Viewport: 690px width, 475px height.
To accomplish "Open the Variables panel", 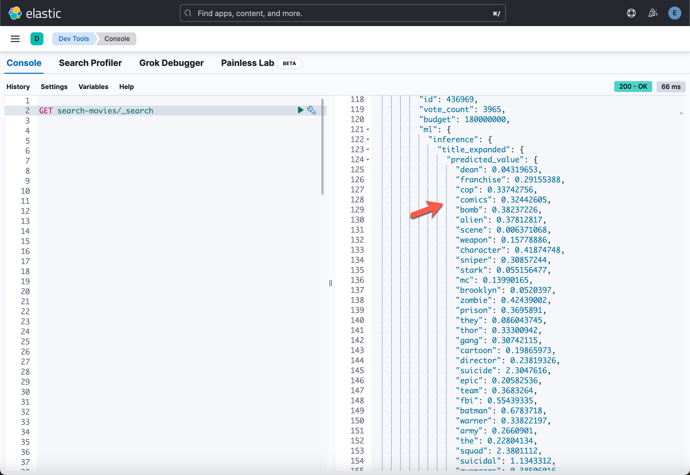I will [x=93, y=87].
